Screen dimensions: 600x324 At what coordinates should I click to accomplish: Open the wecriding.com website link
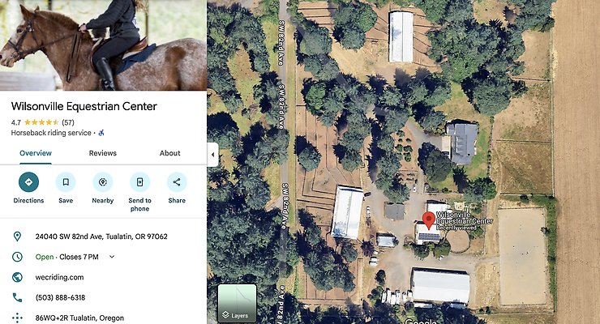coord(59,277)
